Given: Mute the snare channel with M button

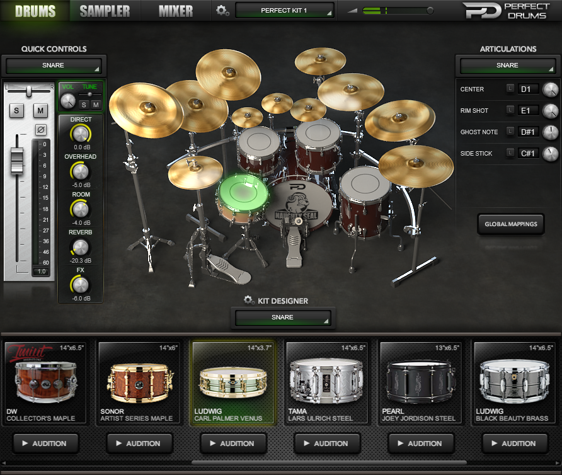Looking at the screenshot, I should pyautogui.click(x=40, y=110).
